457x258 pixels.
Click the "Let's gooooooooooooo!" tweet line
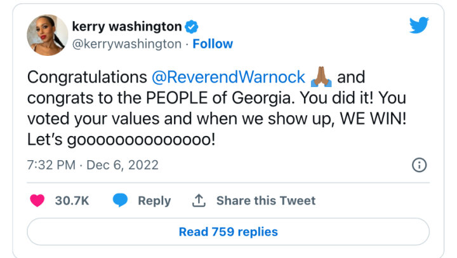(x=121, y=139)
